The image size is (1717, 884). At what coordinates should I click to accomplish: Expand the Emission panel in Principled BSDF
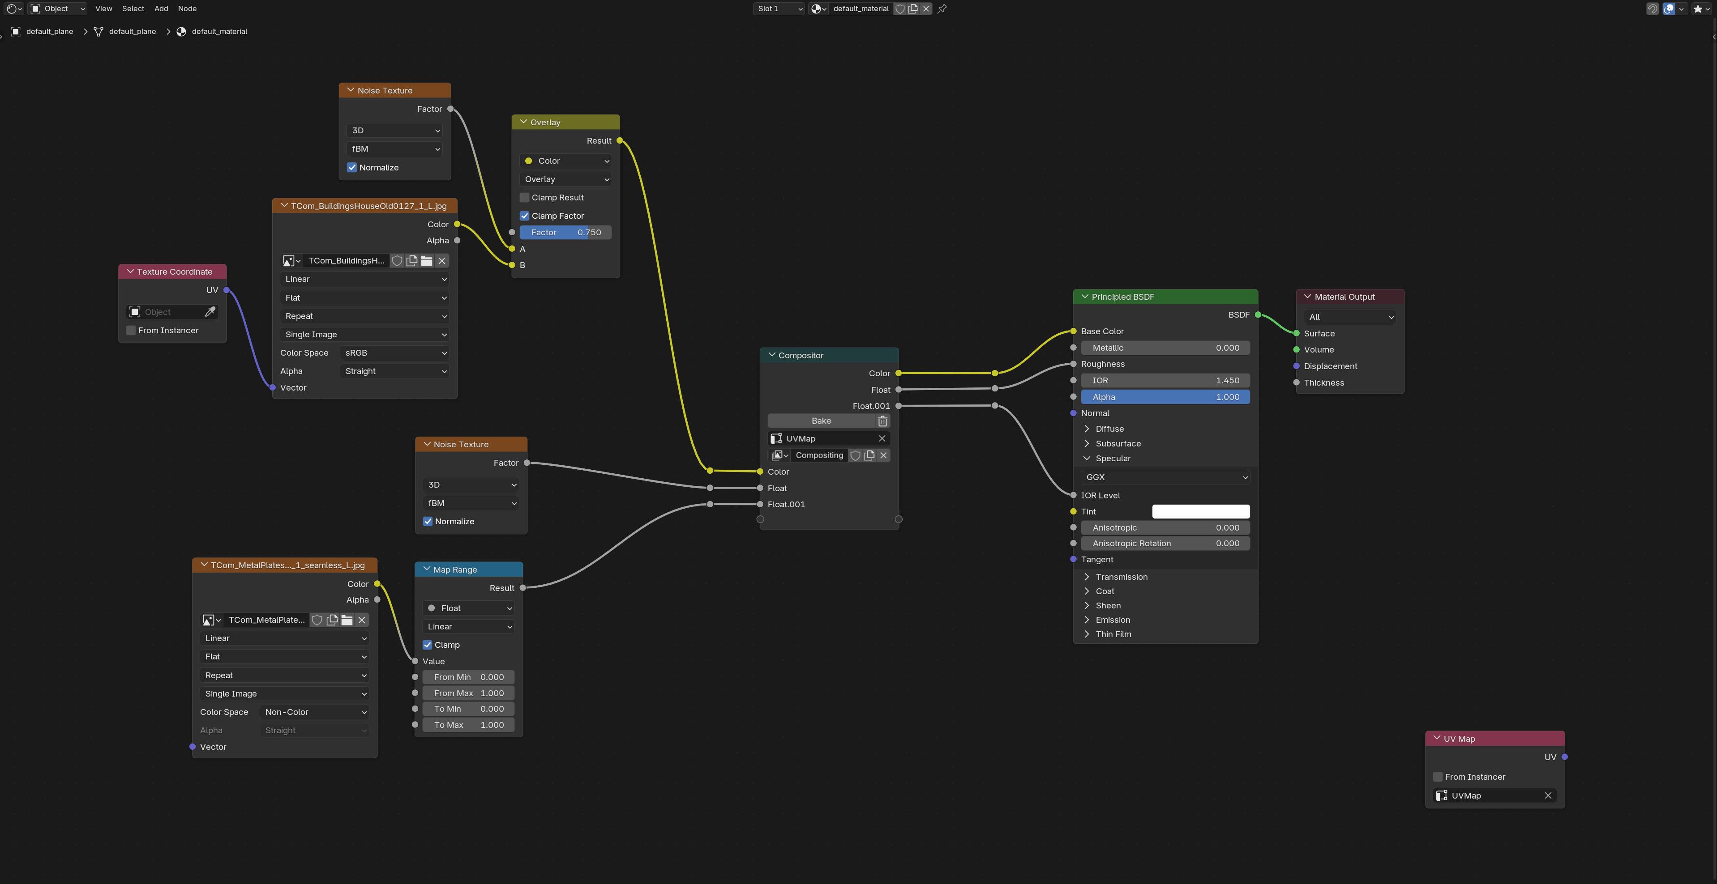point(1113,620)
